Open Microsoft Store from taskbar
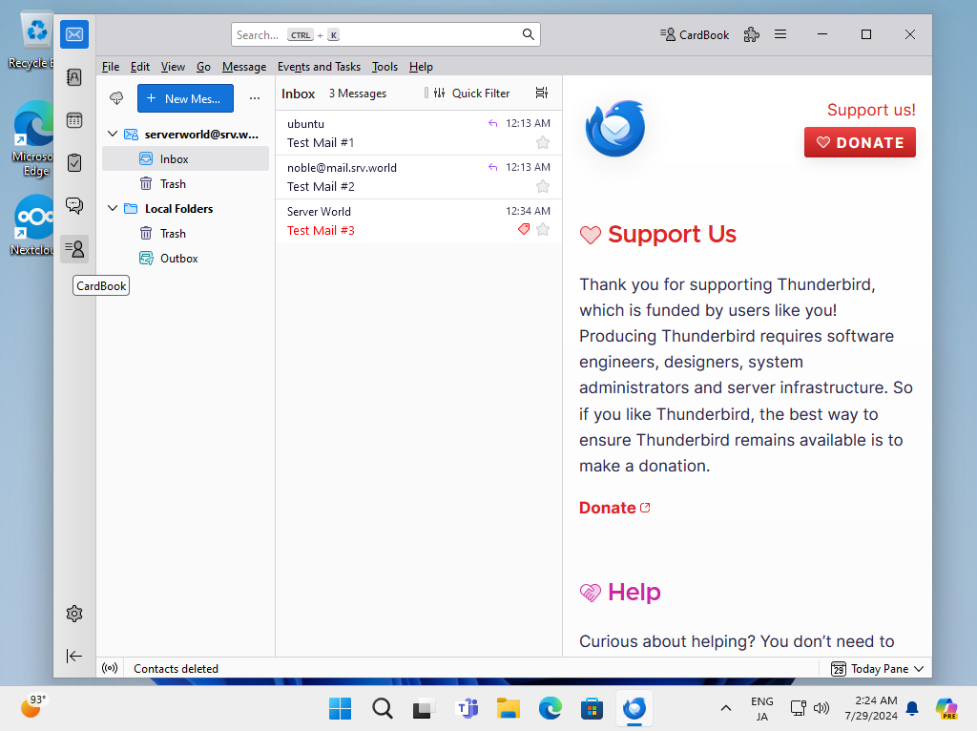The width and height of the screenshot is (977, 731). click(x=592, y=708)
